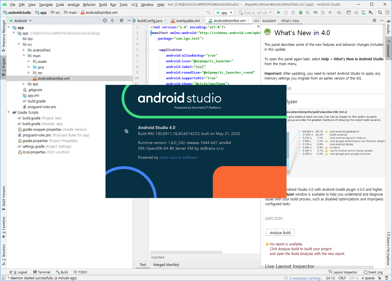
Task: Click the CRLF line separator status
Action: click(x=342, y=278)
